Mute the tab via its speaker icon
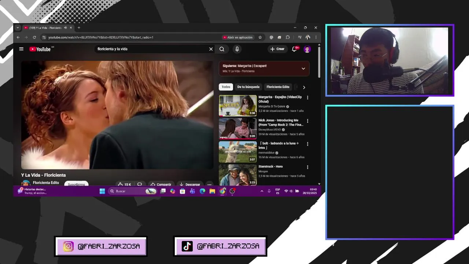 click(66, 28)
